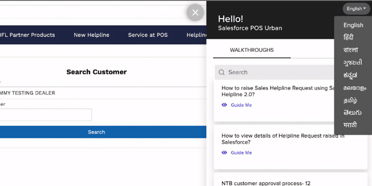Open Service at POS nav item
This screenshot has width=372, height=186.
(x=148, y=35)
